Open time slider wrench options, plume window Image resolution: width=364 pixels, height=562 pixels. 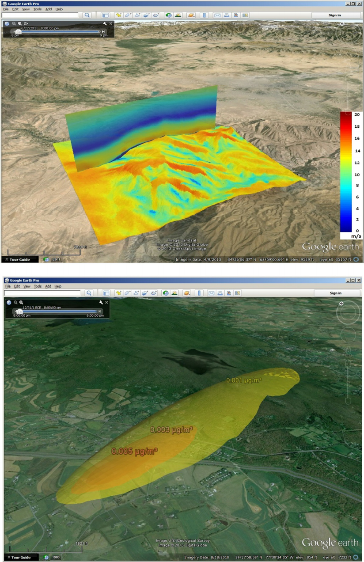pyautogui.click(x=101, y=302)
